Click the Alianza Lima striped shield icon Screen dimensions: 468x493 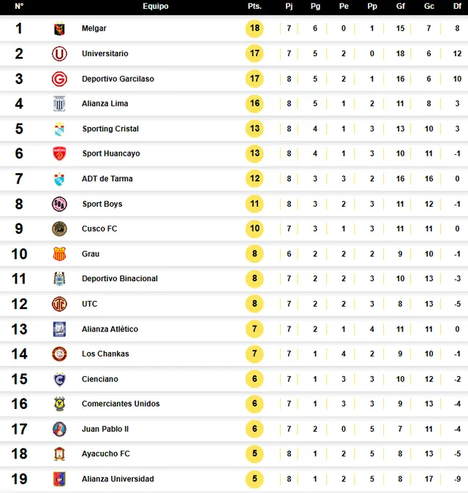click(59, 104)
